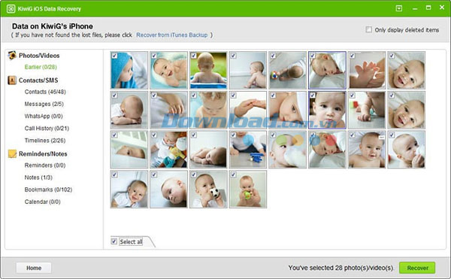The height and width of the screenshot is (279, 451).
Task: Open Messages (2/5) list
Action: coord(44,104)
